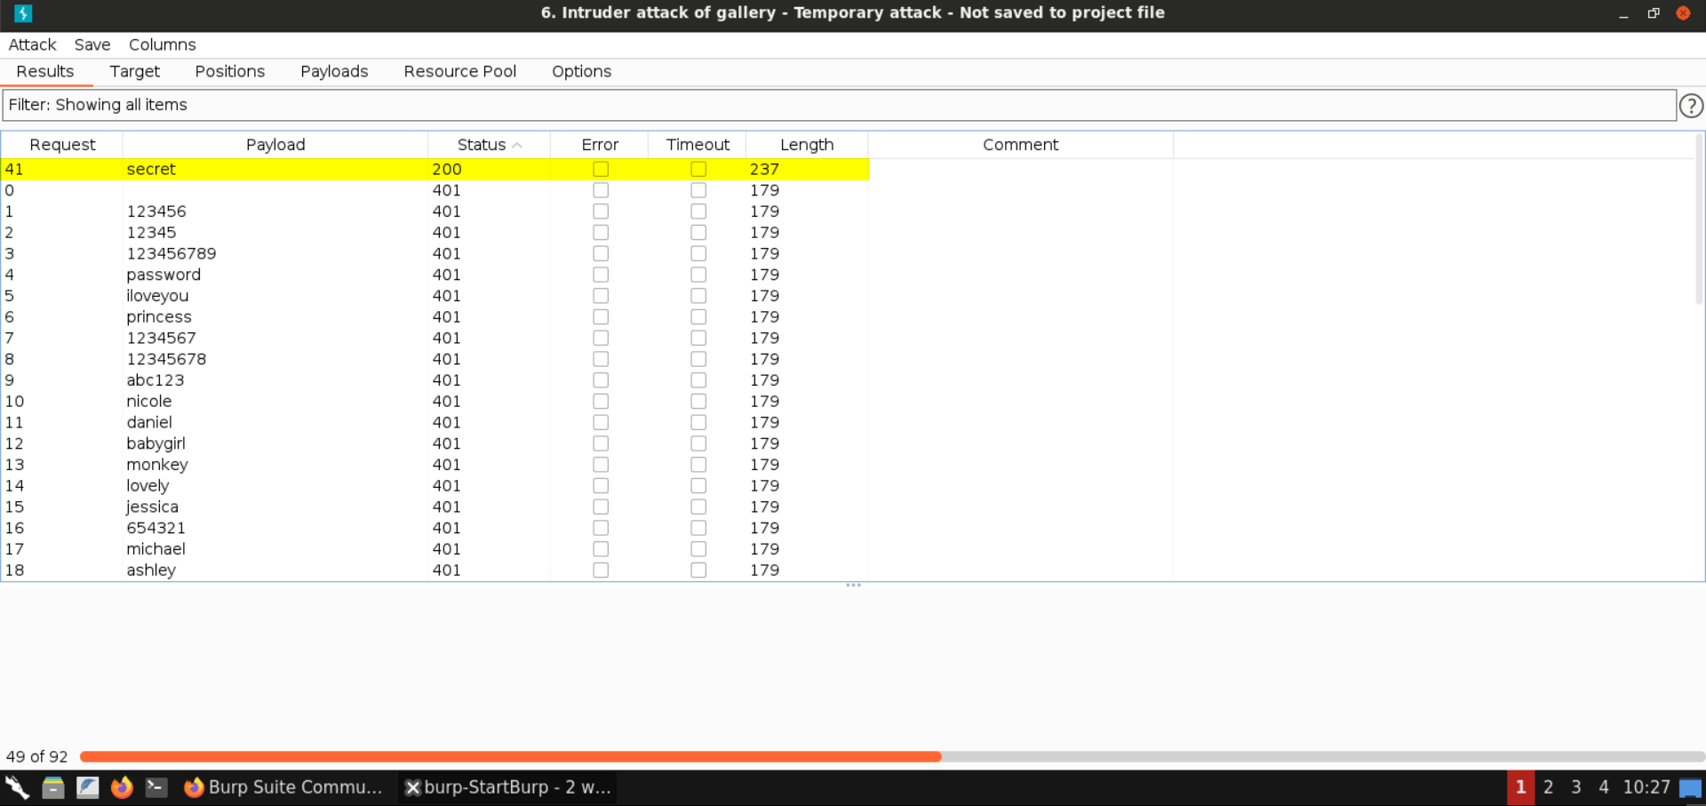Switch to Burp Suite Community taskbar window
The image size is (1706, 806).
(283, 787)
